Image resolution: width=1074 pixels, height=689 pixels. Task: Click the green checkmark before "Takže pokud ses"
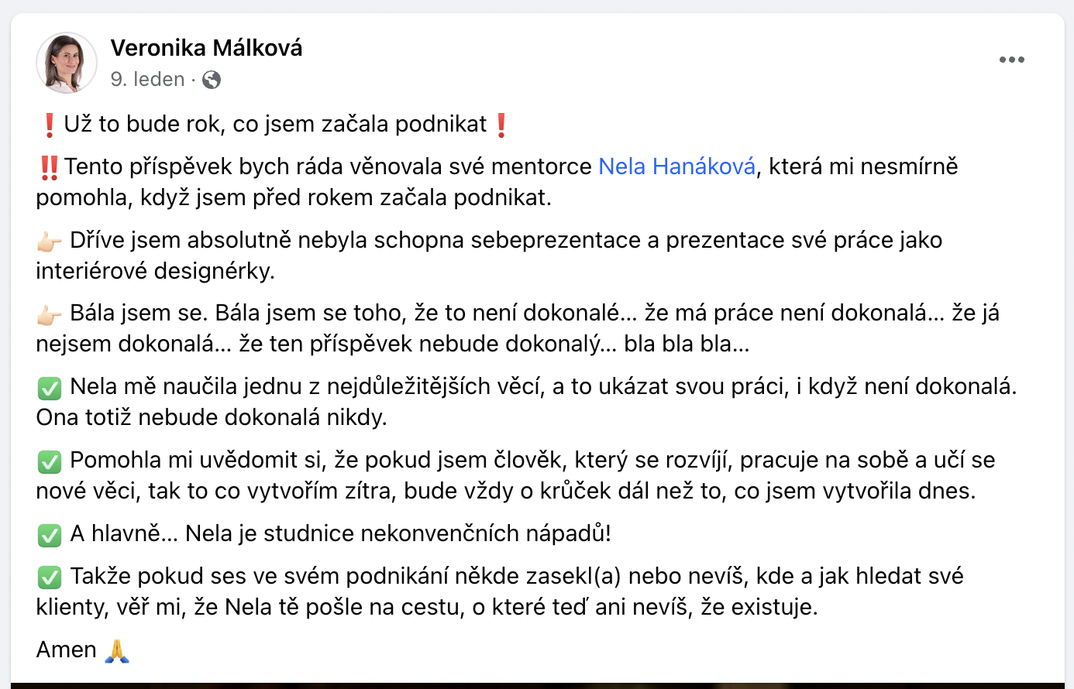50,578
